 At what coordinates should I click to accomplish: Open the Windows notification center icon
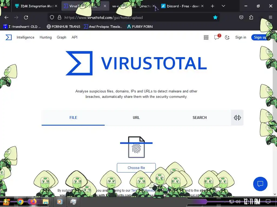(268, 202)
